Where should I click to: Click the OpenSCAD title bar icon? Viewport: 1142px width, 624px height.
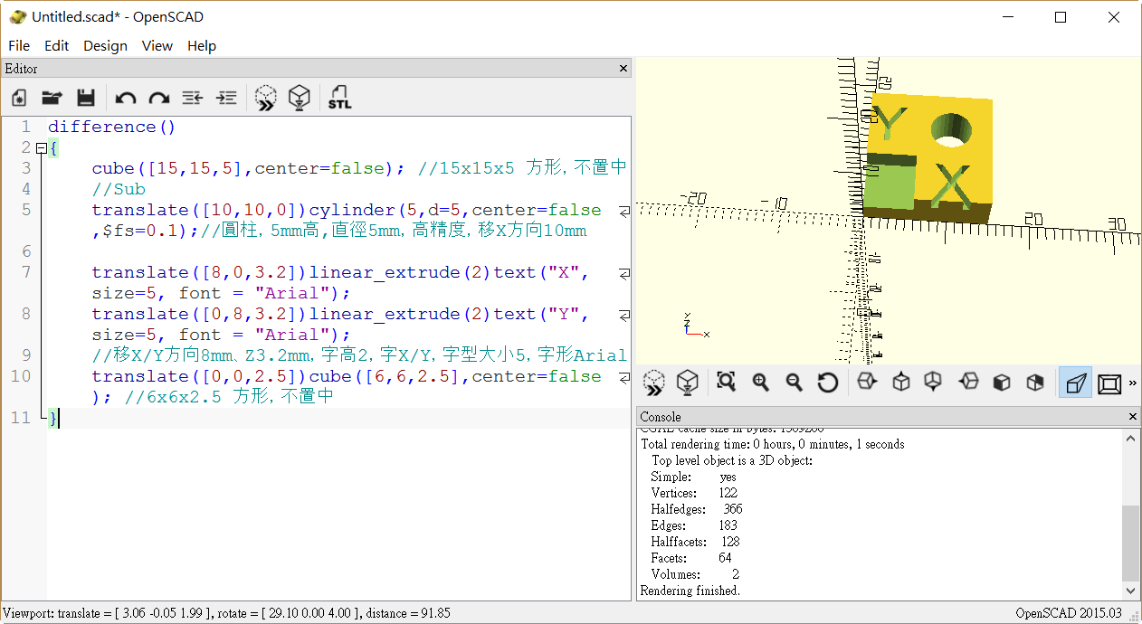pyautogui.click(x=17, y=17)
